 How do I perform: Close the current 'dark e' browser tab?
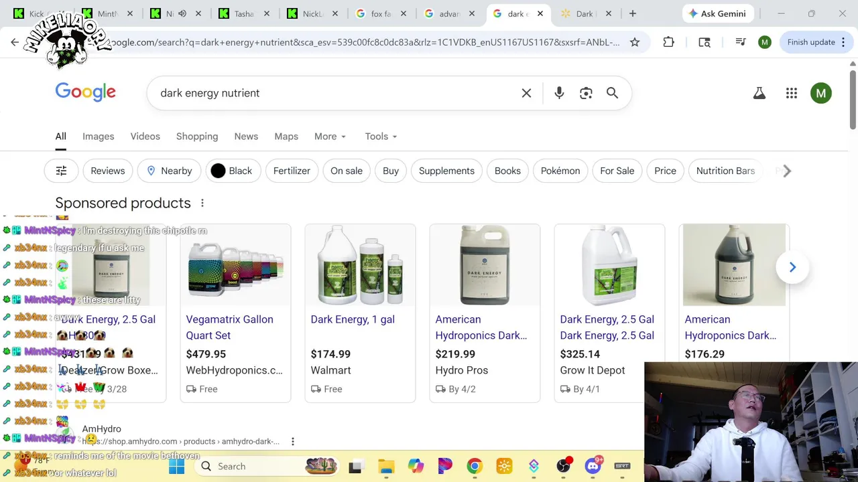(540, 13)
